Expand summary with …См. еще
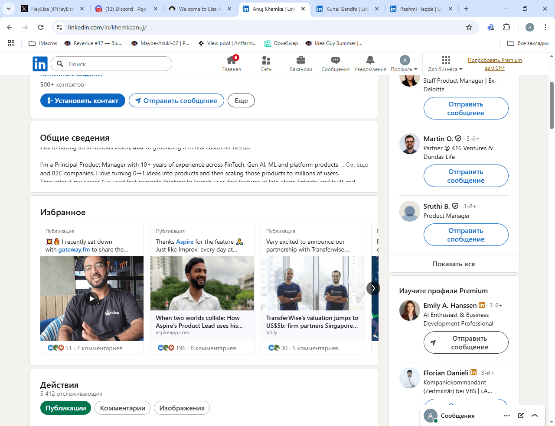Screen dimensions: 555x426 354,165
